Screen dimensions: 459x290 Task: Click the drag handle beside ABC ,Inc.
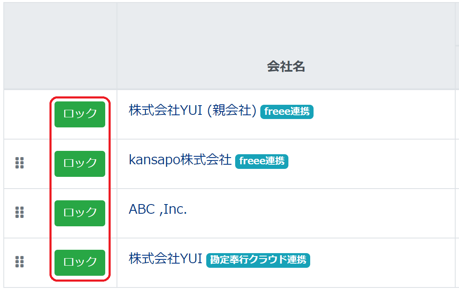coord(20,212)
